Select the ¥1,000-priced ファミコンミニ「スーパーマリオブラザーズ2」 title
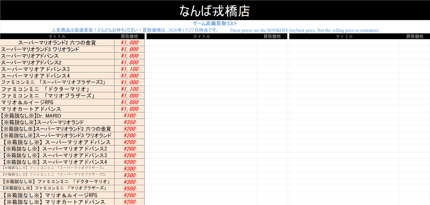Viewport: 430px width, 205px height. click(57, 82)
